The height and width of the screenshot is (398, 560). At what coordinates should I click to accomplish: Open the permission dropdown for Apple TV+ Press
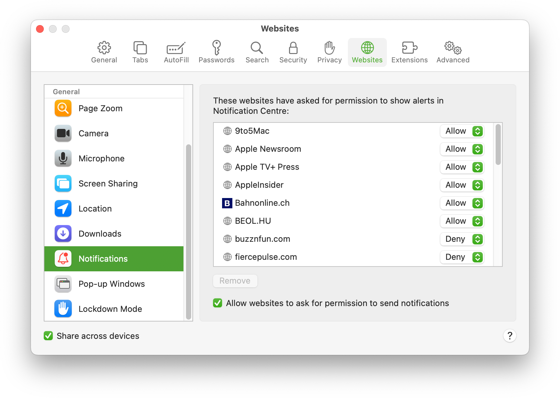click(x=462, y=167)
